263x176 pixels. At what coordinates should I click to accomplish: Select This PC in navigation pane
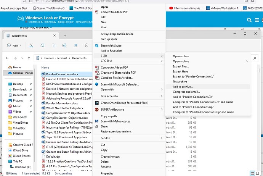[x=18, y=161]
